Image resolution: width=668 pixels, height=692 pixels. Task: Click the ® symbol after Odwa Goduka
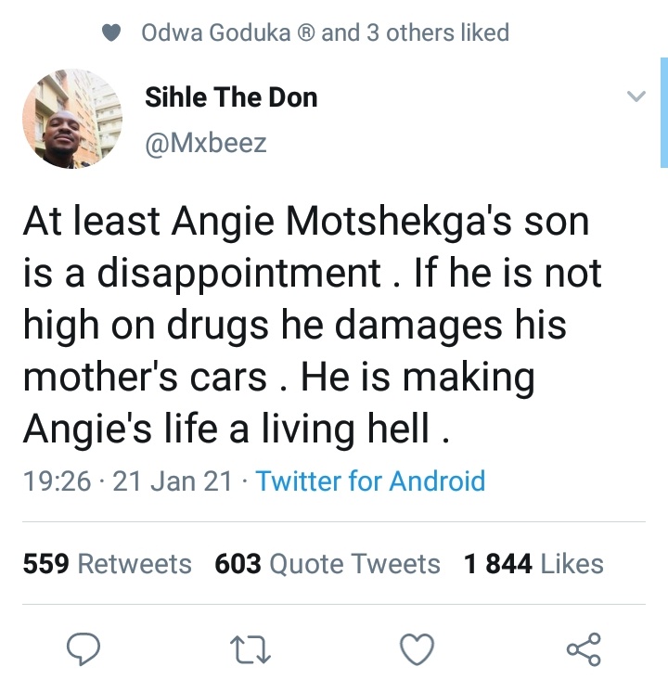(x=305, y=33)
